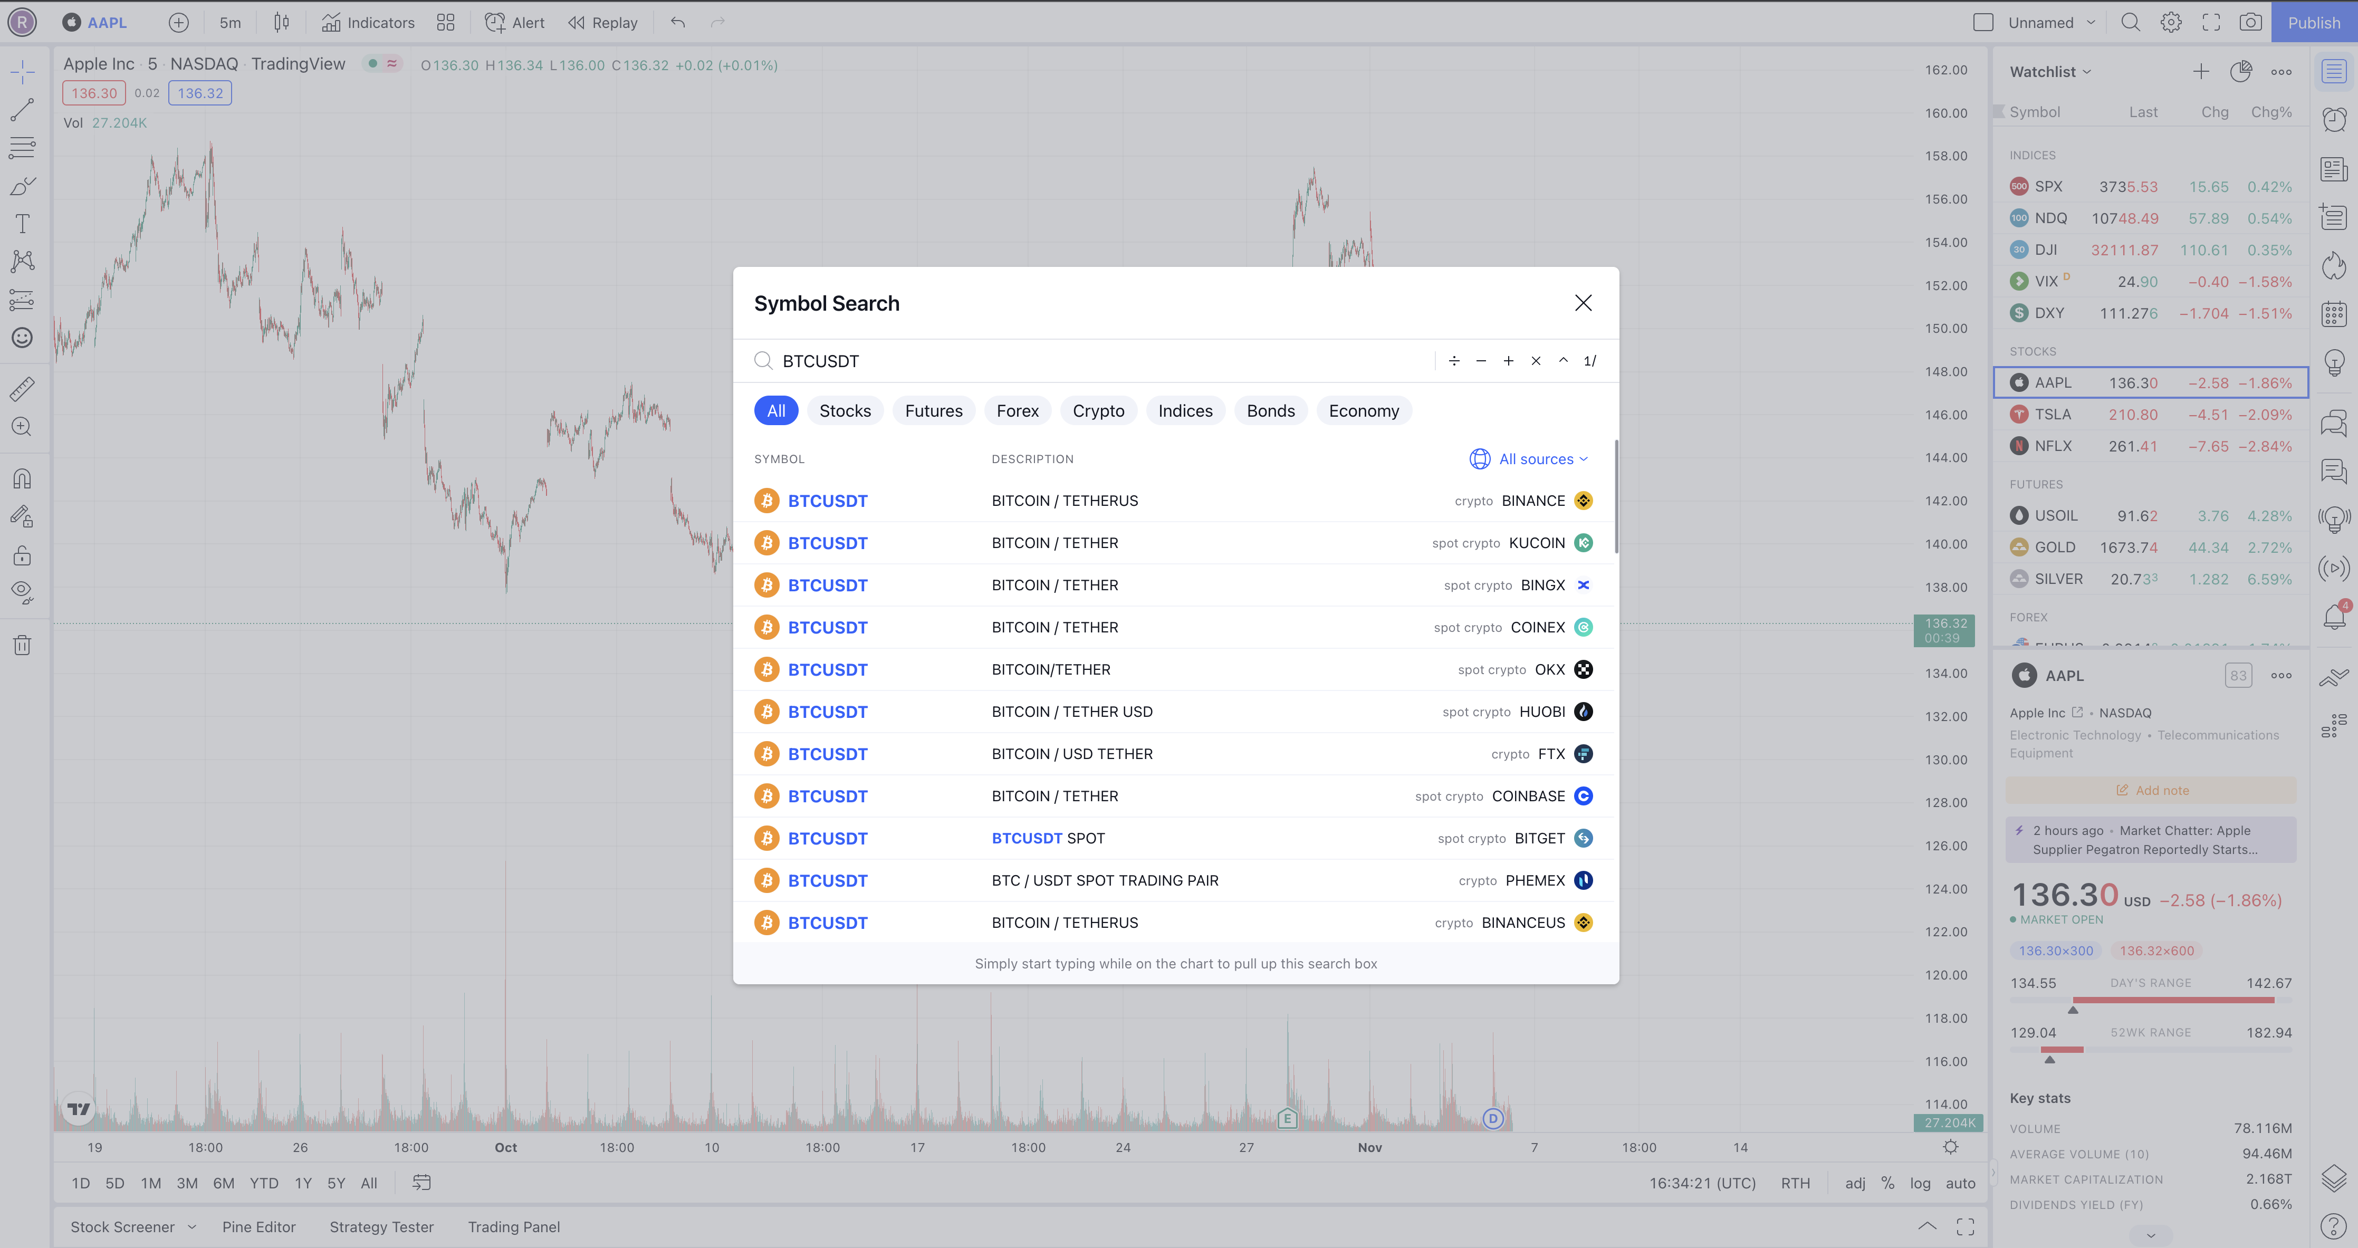
Task: Click the Add note button
Action: coord(2151,790)
